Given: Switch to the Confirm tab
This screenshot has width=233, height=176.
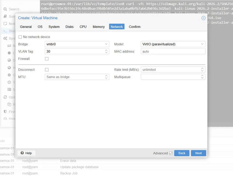Looking at the screenshot, I should click(135, 27).
